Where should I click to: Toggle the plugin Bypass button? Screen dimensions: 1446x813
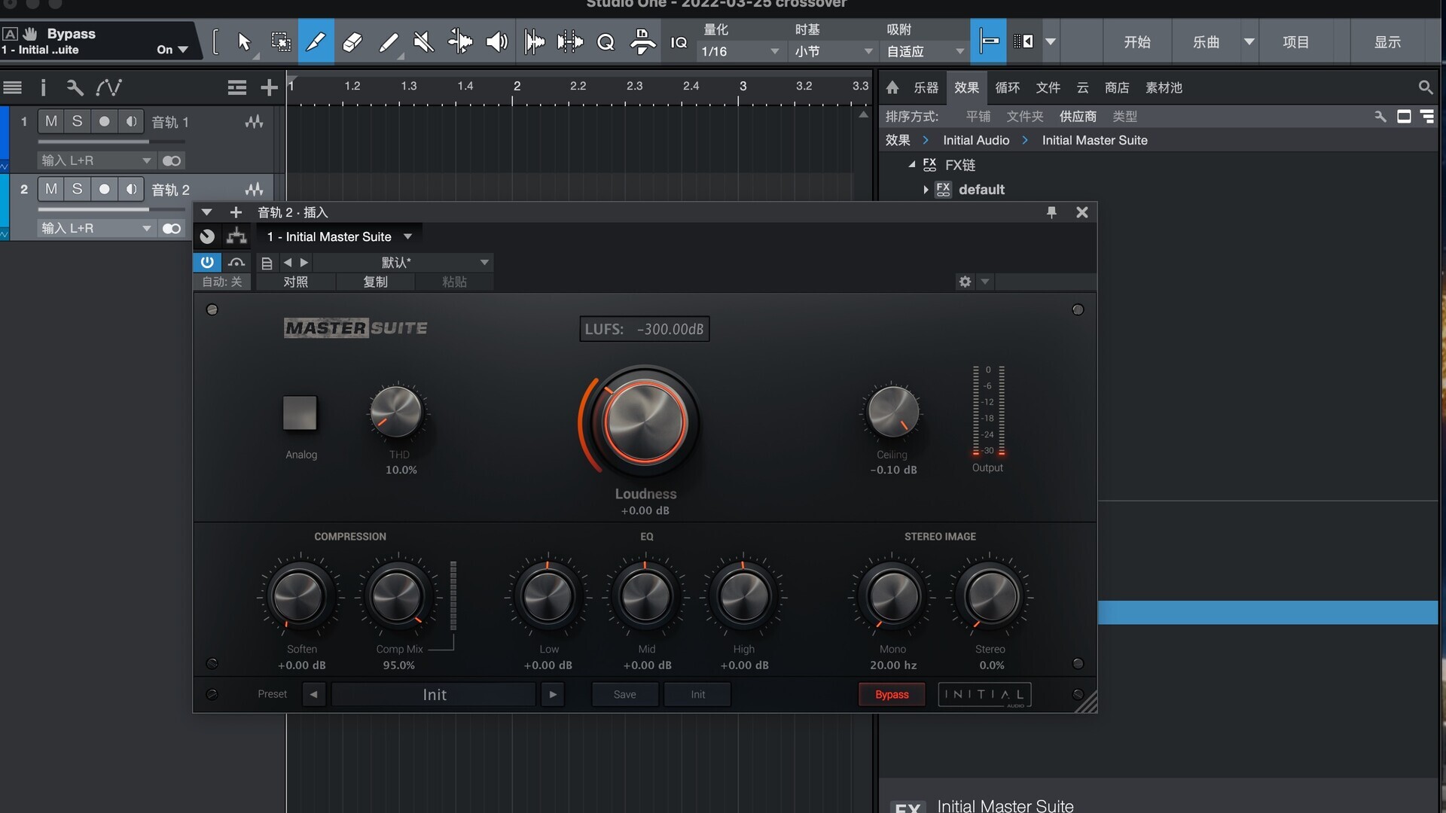point(892,694)
